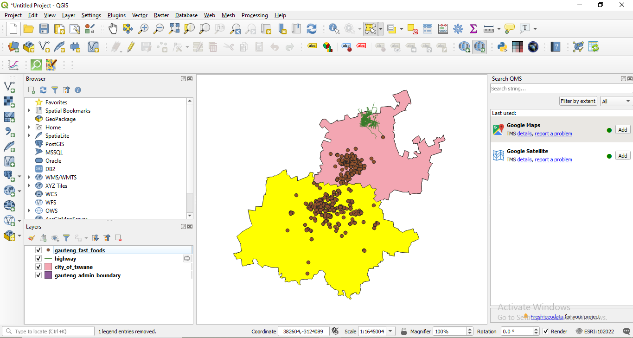Refresh the map canvas

(312, 29)
